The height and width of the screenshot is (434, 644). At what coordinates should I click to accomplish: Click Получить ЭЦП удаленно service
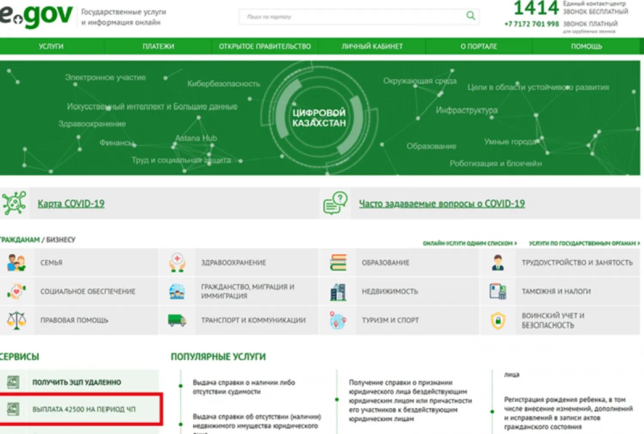click(77, 382)
